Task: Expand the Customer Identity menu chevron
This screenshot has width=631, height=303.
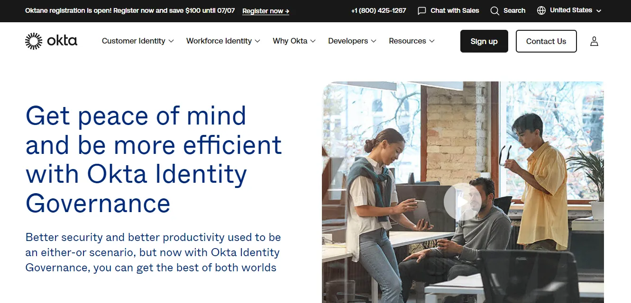Action: pyautogui.click(x=171, y=41)
